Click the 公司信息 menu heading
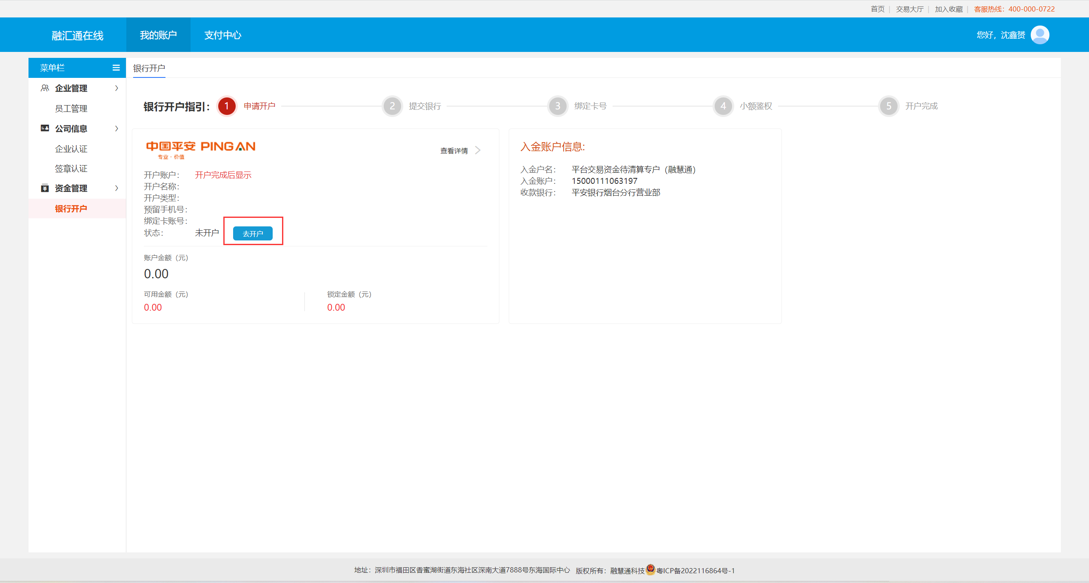Screen dimensions: 1089x583 click(71, 129)
